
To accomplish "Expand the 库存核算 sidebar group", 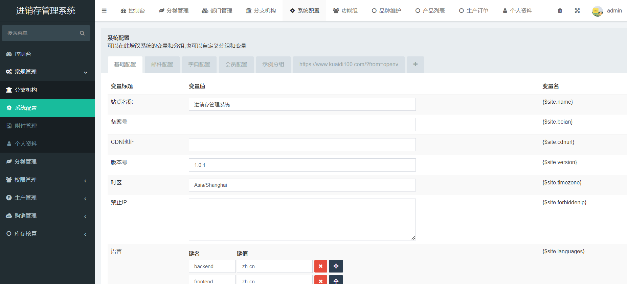I will tap(85, 234).
